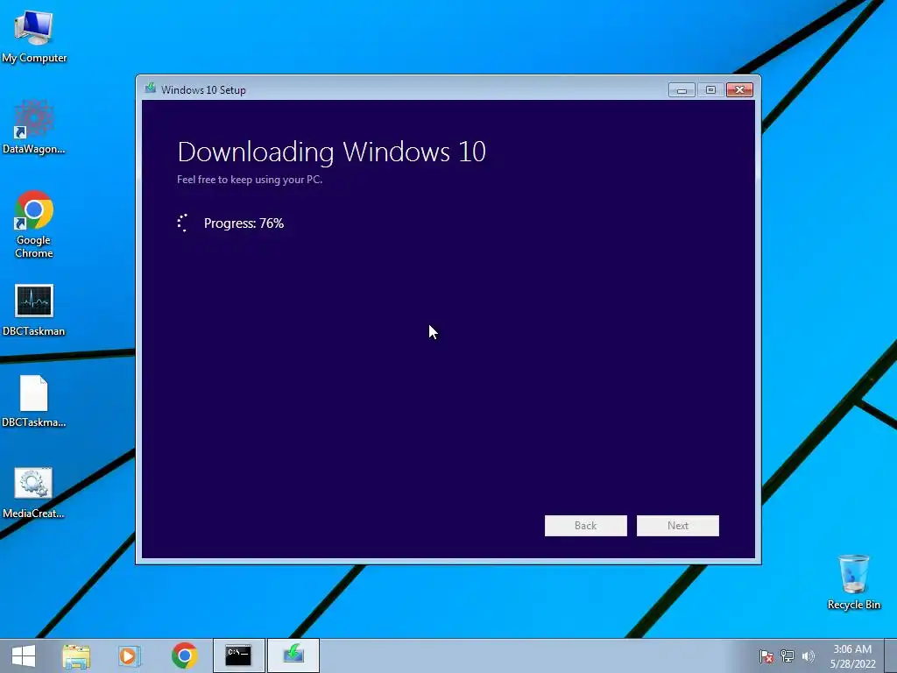Minimize the Windows 10 Setup window
The height and width of the screenshot is (673, 897).
(x=682, y=90)
